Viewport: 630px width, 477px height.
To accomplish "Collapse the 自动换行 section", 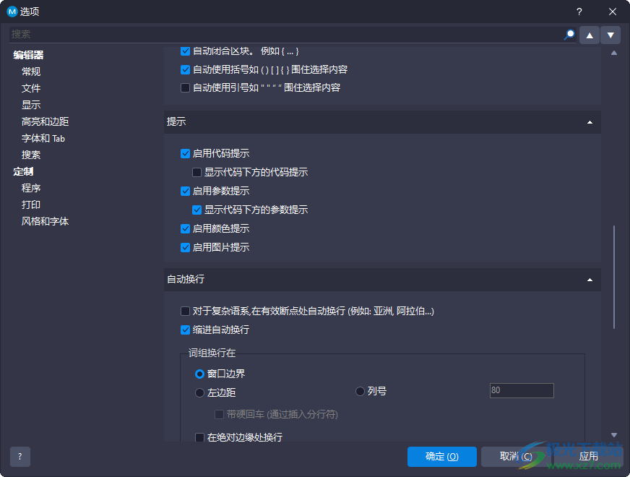I will 590,280.
